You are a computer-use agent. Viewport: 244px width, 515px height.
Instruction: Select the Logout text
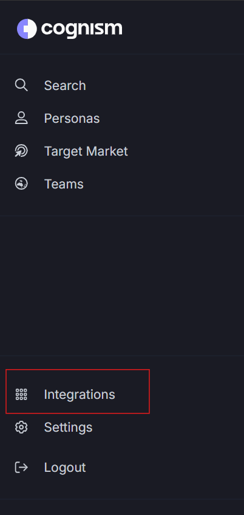[x=65, y=468]
